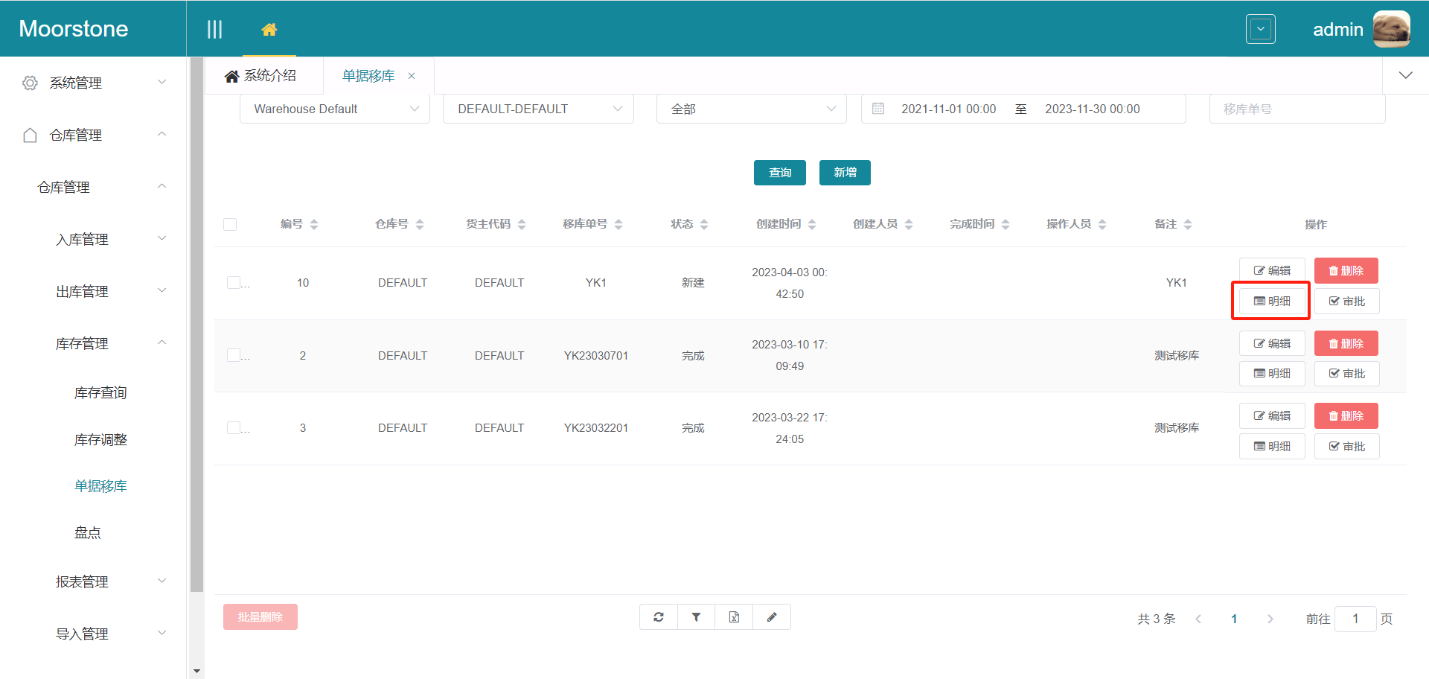1429x679 pixels.
Task: Click the refresh icon in bottom toolbar
Action: (x=659, y=617)
